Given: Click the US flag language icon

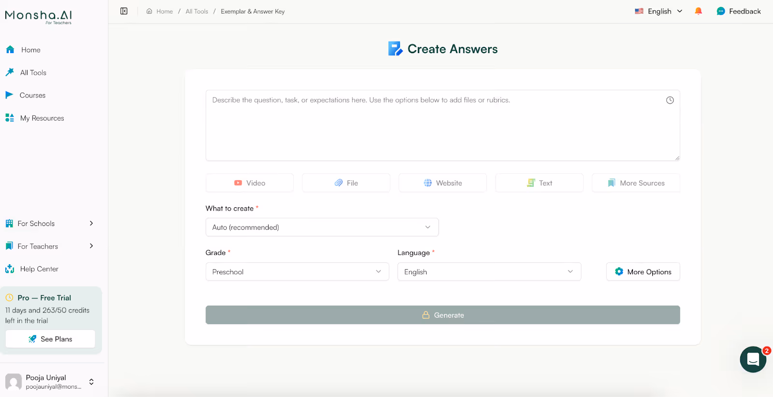Looking at the screenshot, I should click(x=639, y=11).
